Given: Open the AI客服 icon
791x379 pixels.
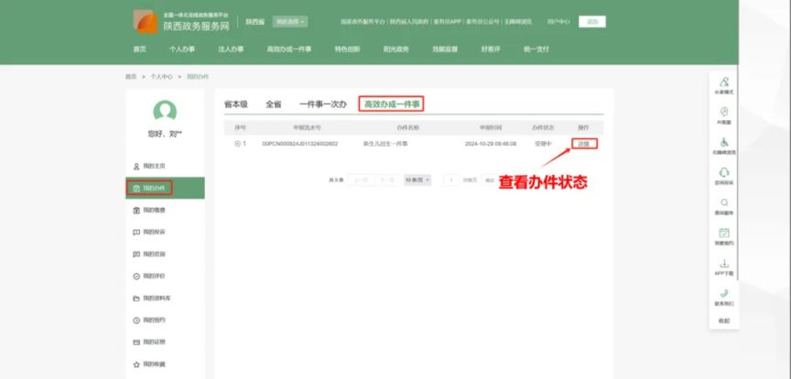Looking at the screenshot, I should point(724,112).
